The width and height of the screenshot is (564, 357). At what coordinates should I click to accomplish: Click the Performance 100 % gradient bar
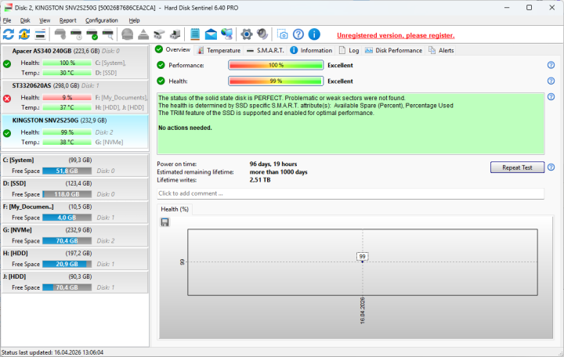[276, 65]
